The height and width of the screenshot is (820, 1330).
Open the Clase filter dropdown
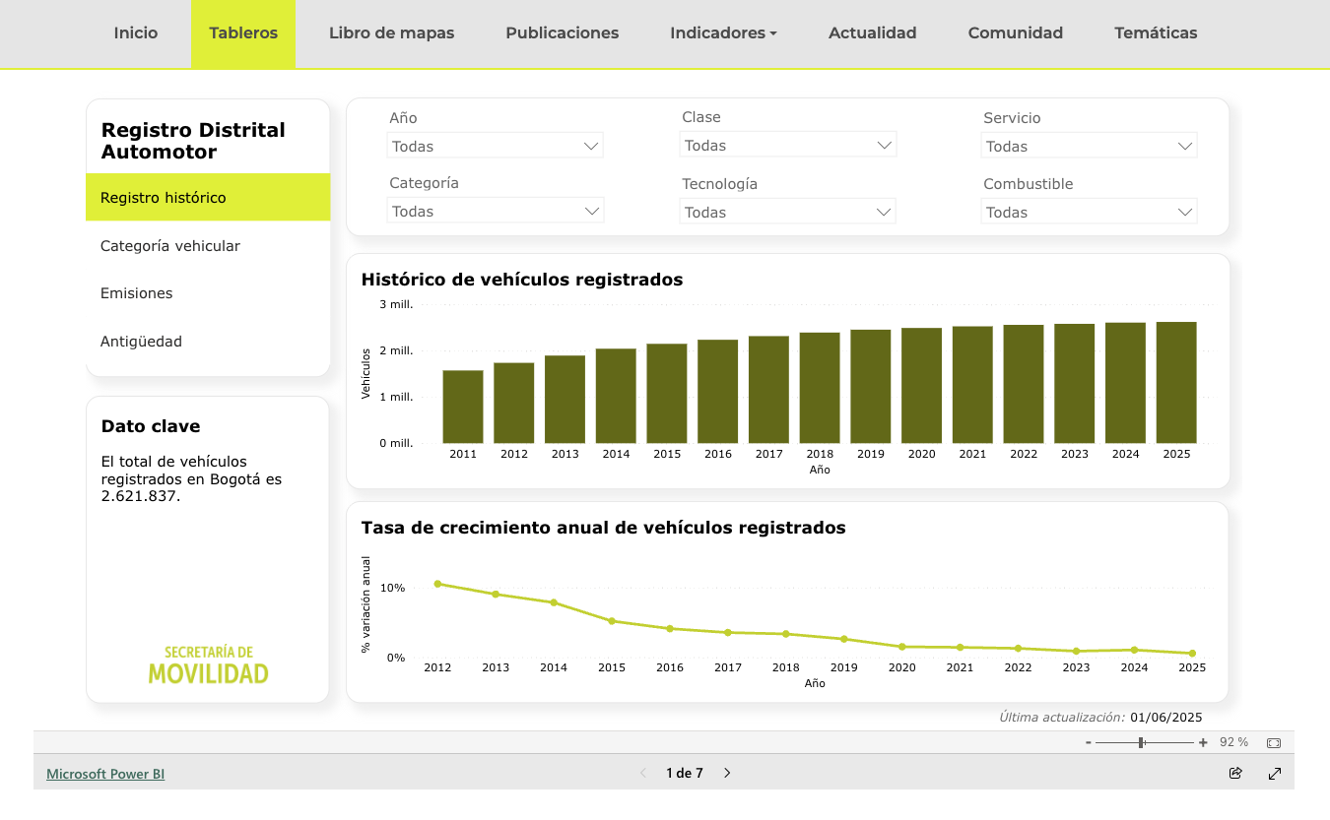(787, 145)
